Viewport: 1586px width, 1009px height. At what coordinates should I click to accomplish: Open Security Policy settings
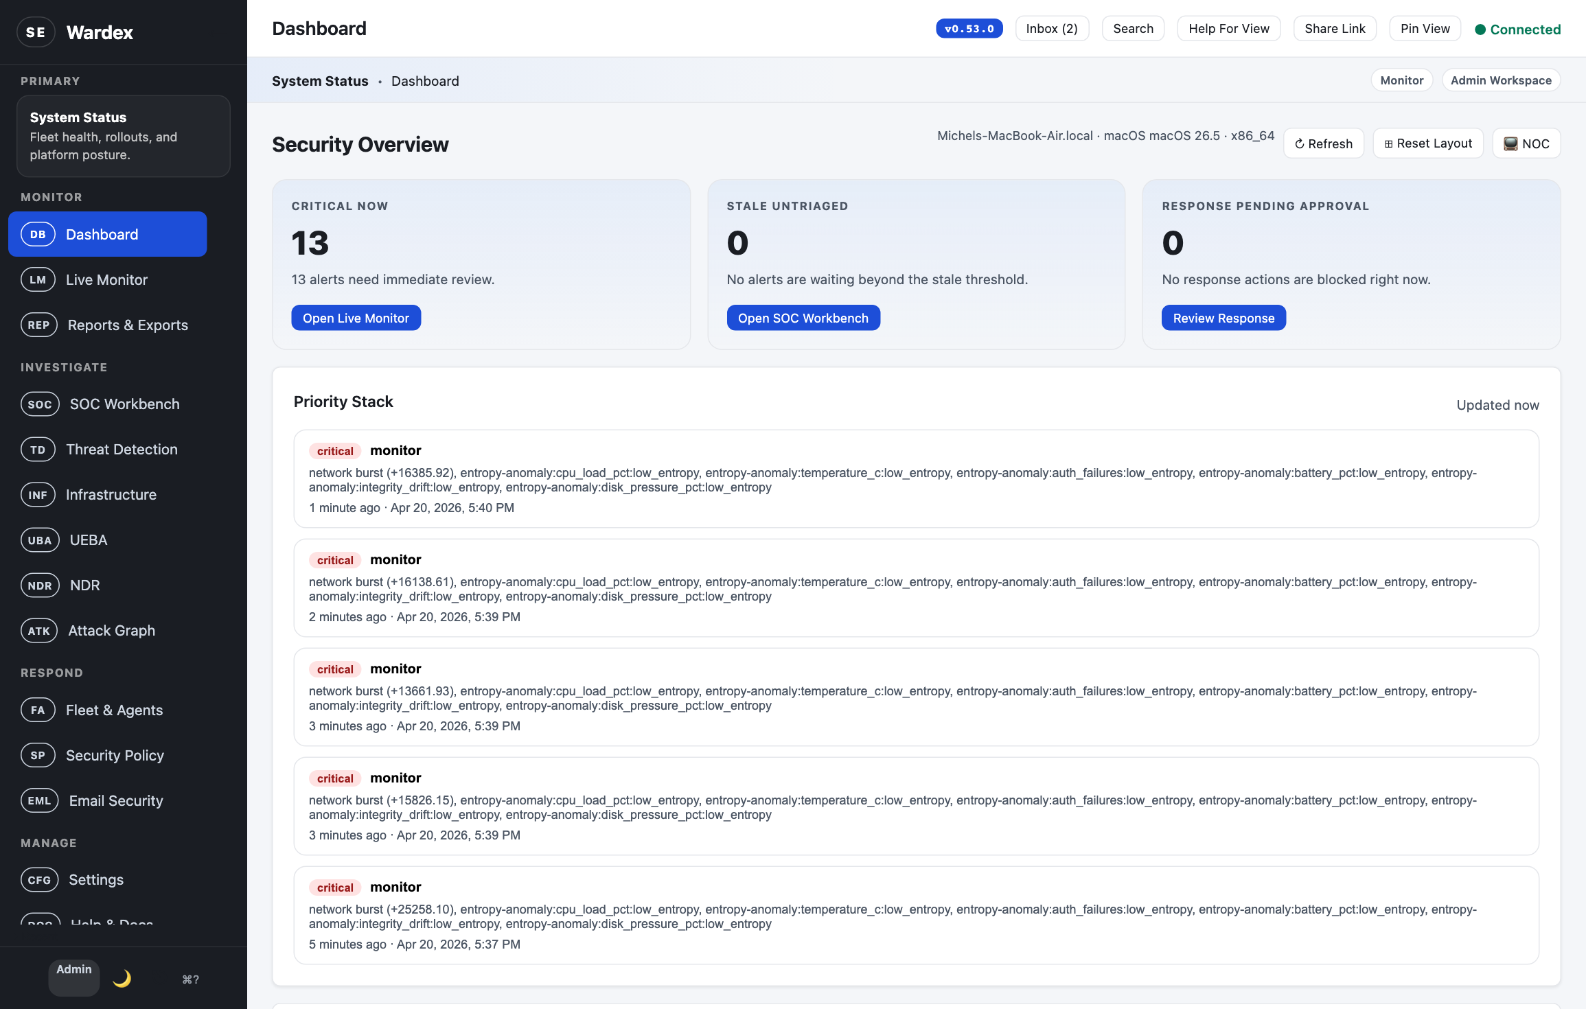(x=114, y=755)
